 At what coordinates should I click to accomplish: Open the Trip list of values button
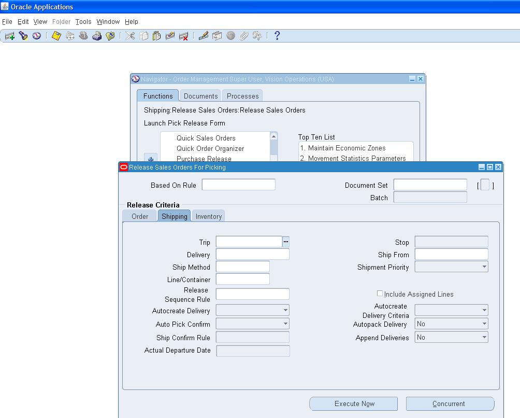coord(286,242)
